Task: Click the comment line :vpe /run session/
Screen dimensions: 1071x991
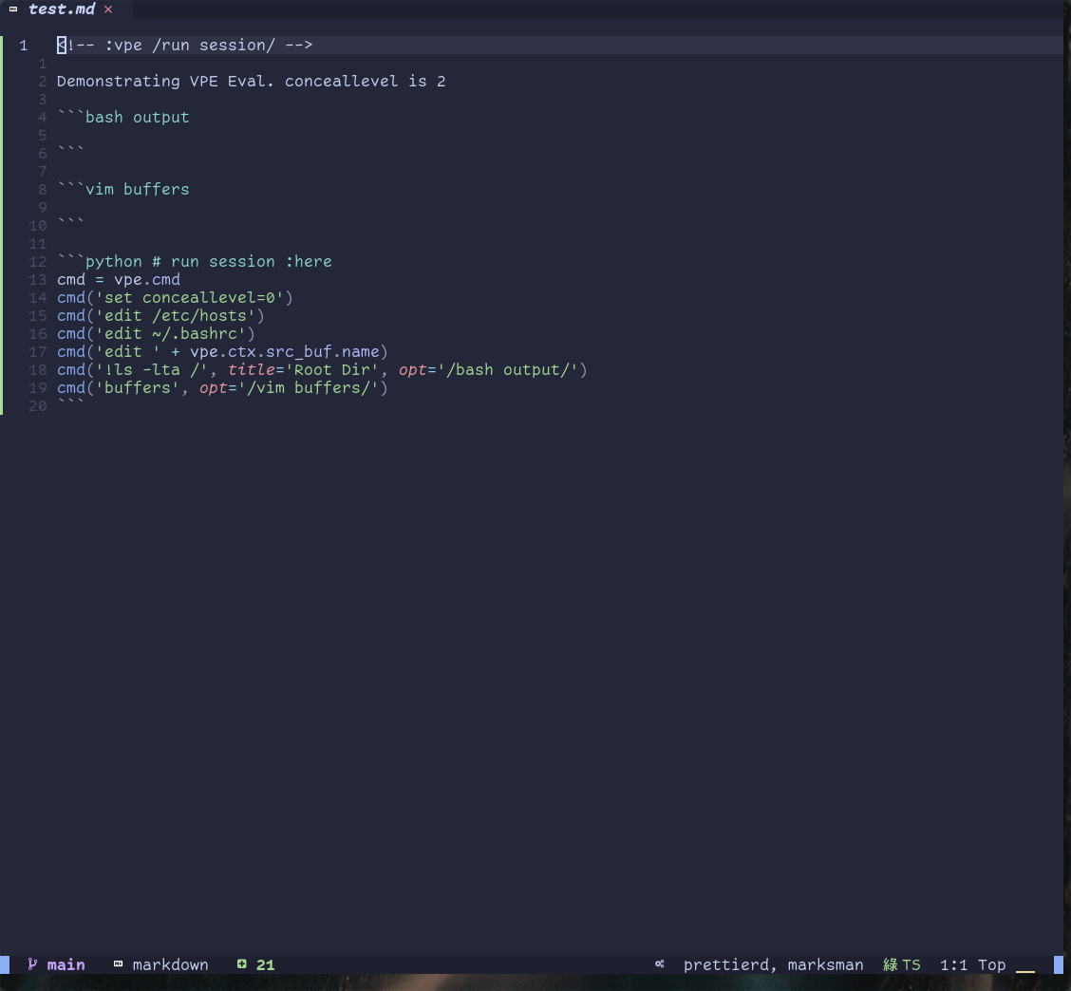Action: [x=184, y=45]
